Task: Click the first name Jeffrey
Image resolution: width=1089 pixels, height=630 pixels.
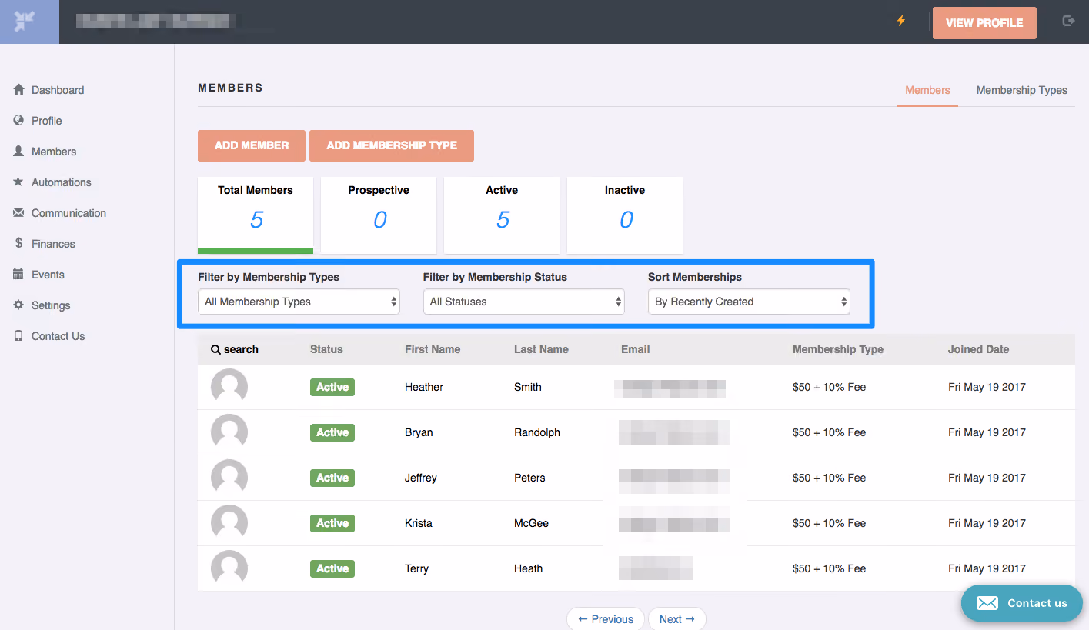Action: pyautogui.click(x=421, y=478)
